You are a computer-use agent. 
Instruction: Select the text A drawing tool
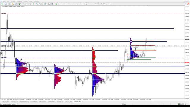click(96, 4)
